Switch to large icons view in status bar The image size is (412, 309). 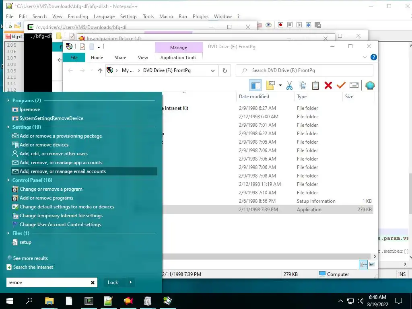[372, 264]
